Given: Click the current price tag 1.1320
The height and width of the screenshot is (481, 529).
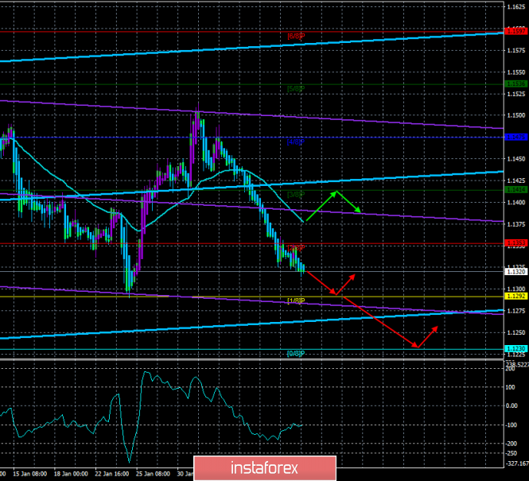Looking at the screenshot, I should pyautogui.click(x=515, y=271).
